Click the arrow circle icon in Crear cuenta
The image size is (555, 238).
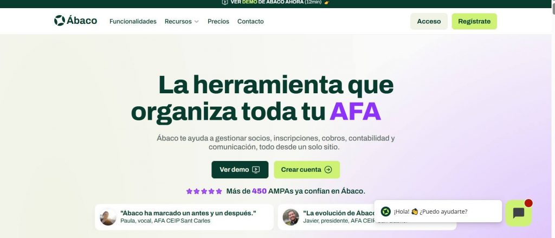pos(328,170)
